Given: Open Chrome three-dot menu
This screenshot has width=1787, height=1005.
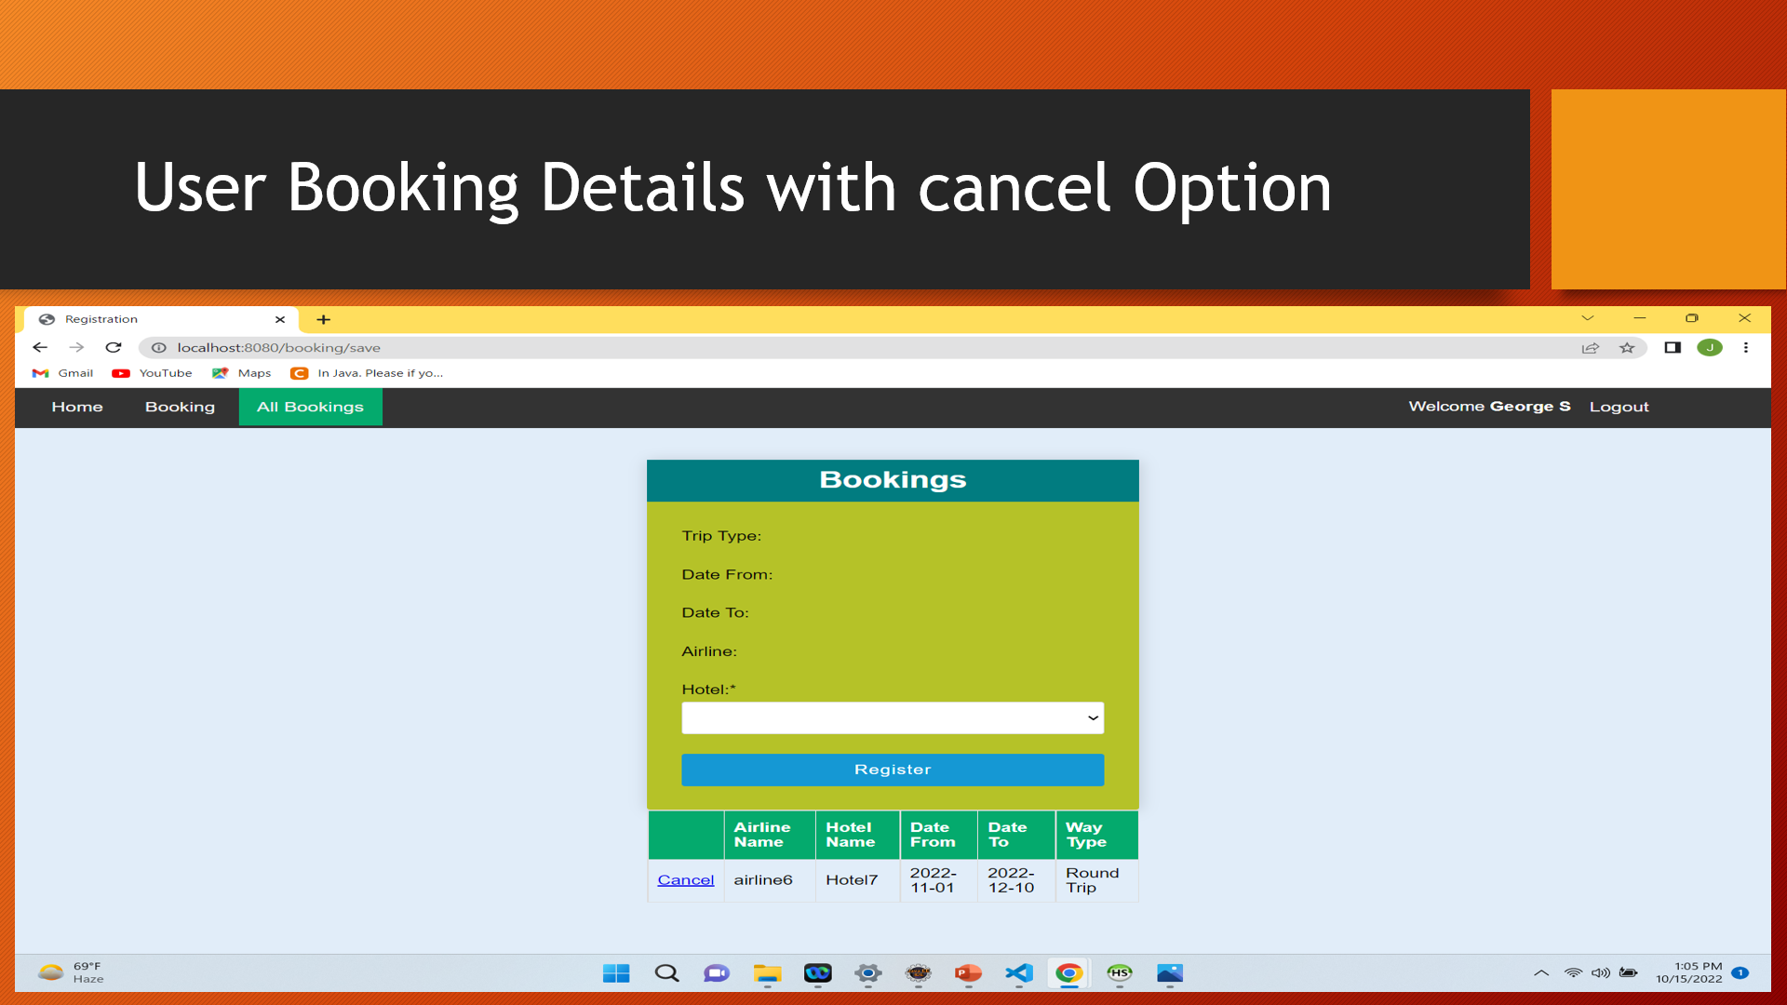Looking at the screenshot, I should click(x=1746, y=347).
